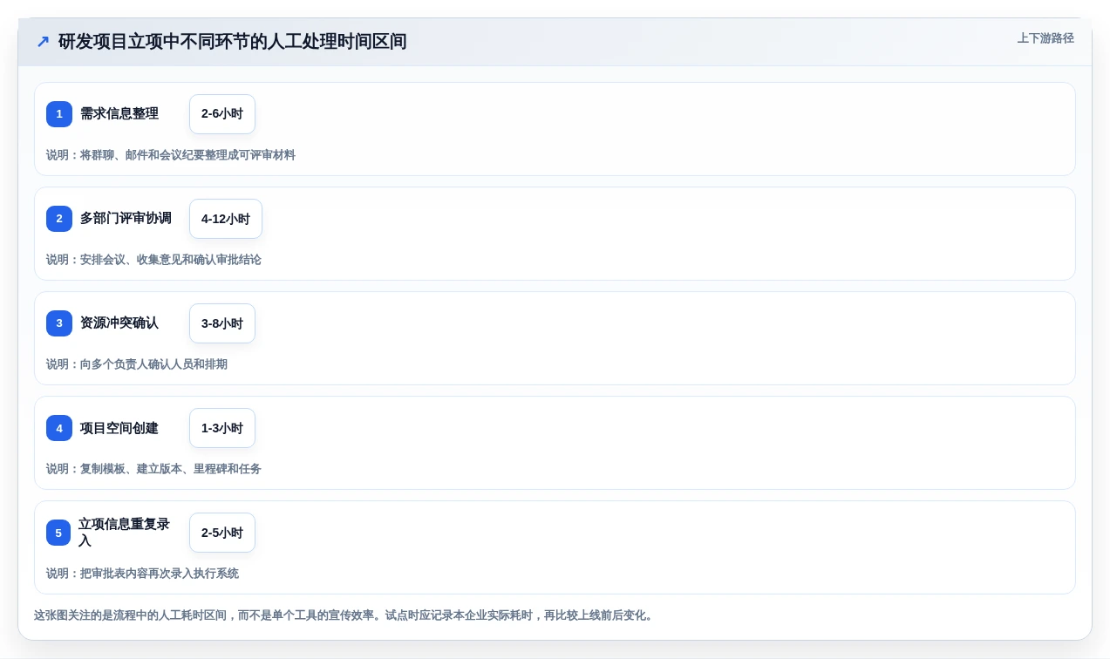The width and height of the screenshot is (1110, 659).
Task: Click the description 把审批表内容再次录入执行系统
Action: [142, 574]
